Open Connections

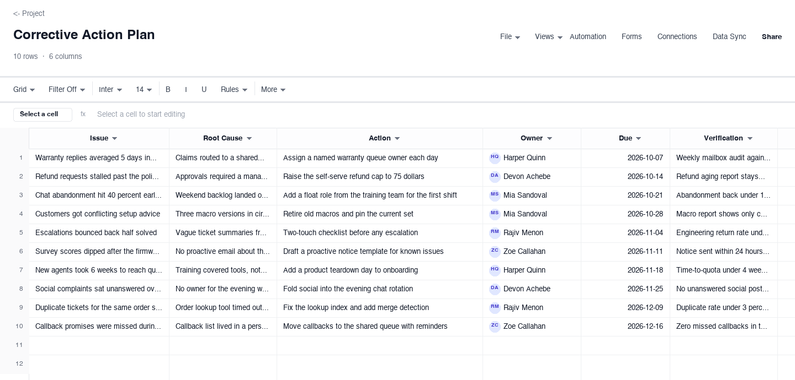pos(677,37)
